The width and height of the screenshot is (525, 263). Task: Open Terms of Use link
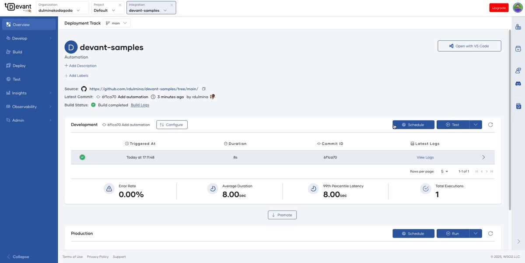(x=72, y=257)
